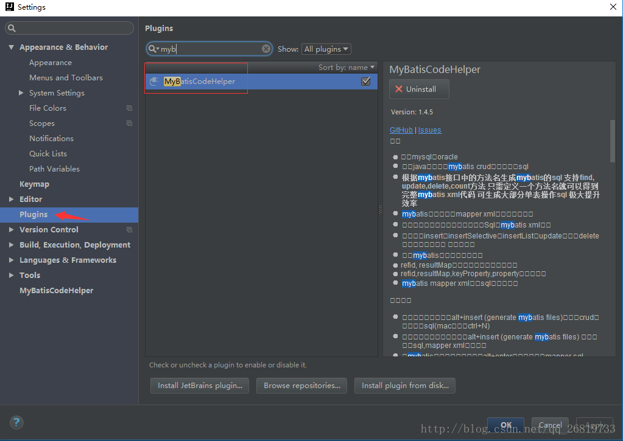The image size is (623, 441).
Task: Confirm settings with OK button
Action: [506, 425]
